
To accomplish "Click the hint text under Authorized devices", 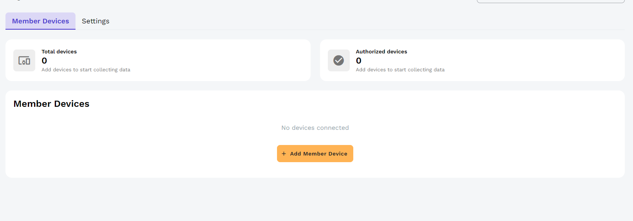I will pos(400,70).
